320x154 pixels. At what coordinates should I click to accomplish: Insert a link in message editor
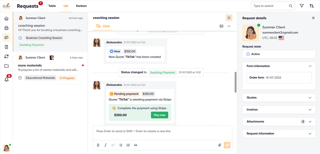pyautogui.click(x=113, y=145)
